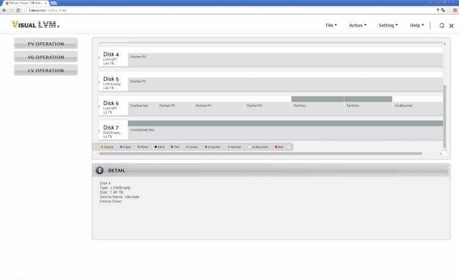
Task: Open the Help menu
Action: (x=416, y=25)
